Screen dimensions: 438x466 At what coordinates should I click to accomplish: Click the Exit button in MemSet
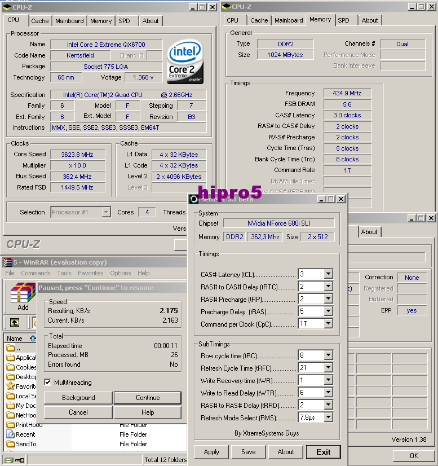point(324,452)
